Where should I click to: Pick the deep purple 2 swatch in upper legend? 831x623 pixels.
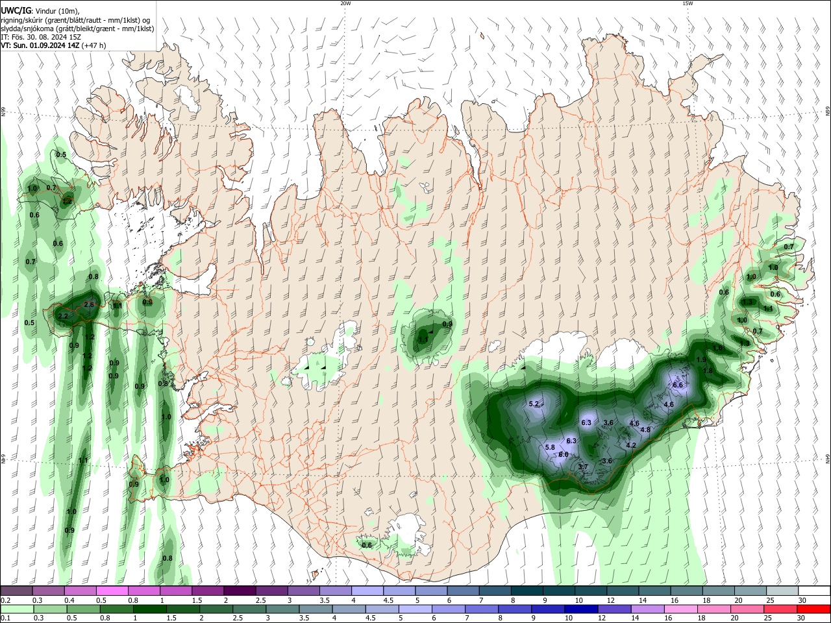tap(240, 591)
